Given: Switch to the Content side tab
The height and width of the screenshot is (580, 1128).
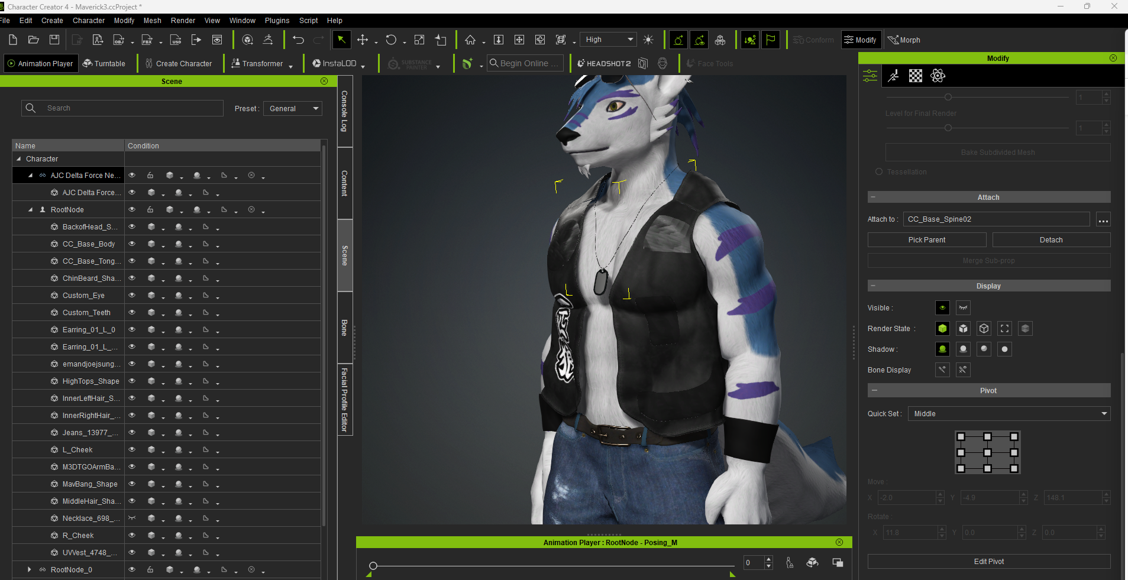Looking at the screenshot, I should [x=344, y=183].
